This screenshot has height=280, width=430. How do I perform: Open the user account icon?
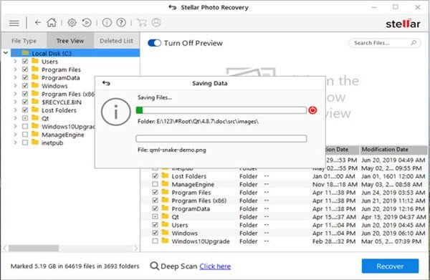tap(156, 22)
